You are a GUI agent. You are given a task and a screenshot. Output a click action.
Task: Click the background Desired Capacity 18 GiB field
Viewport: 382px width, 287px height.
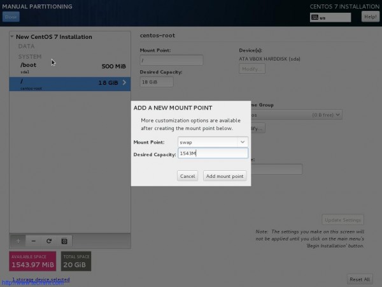pos(157,82)
